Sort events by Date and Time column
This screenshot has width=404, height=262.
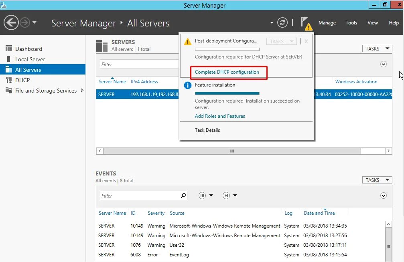[319, 213]
